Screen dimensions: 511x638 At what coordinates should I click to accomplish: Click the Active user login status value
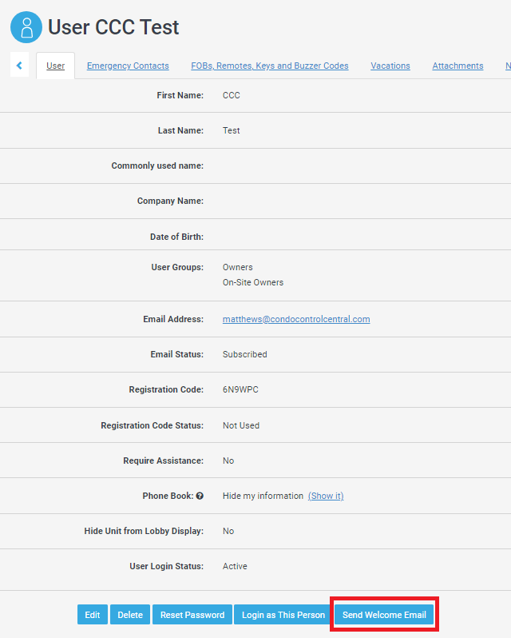235,566
